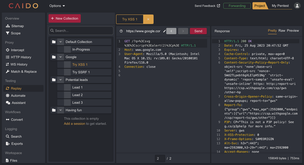304x165 pixels.
Task: Open the Default Collection dropdown arrow
Action: (x=61, y=42)
